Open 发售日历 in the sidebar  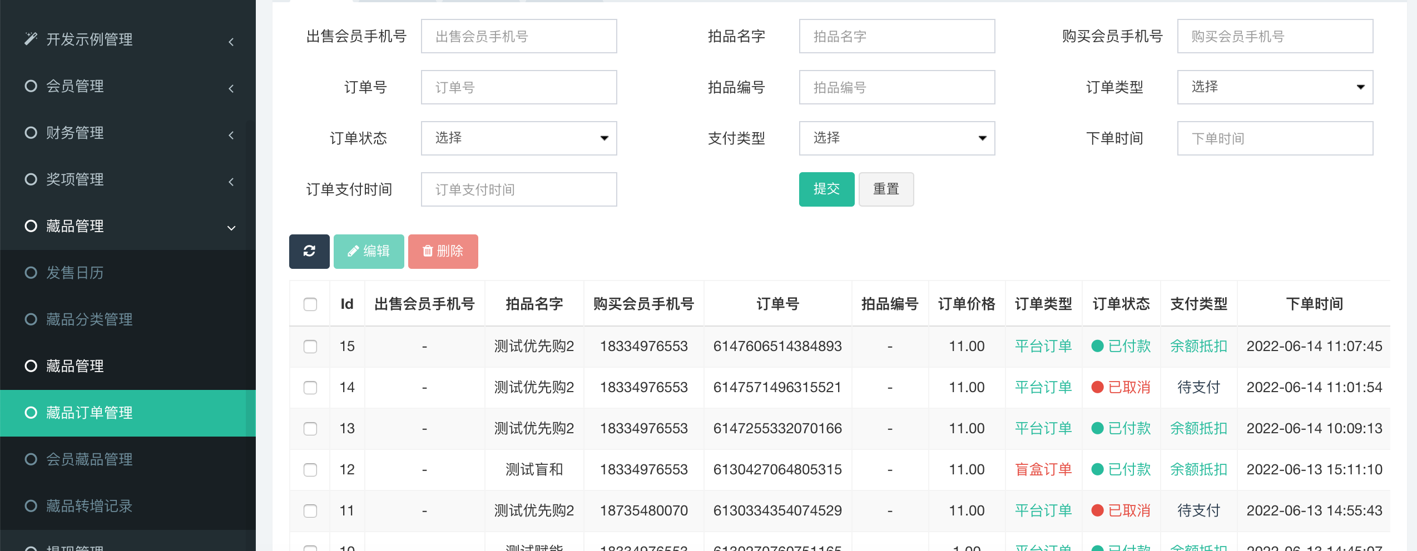128,273
